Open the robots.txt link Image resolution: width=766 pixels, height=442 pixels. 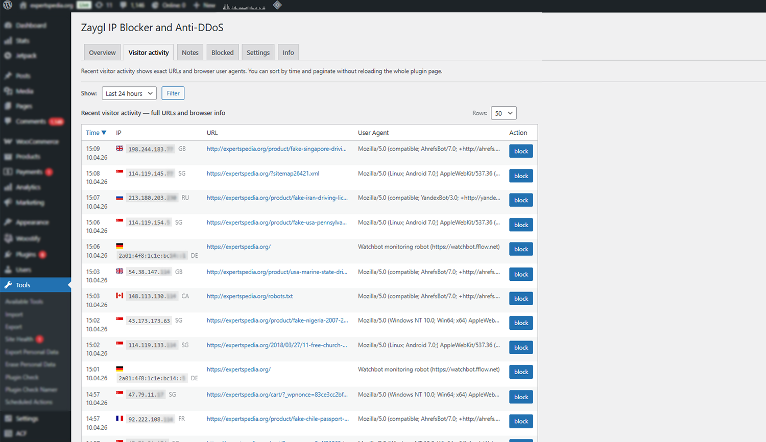coord(250,296)
